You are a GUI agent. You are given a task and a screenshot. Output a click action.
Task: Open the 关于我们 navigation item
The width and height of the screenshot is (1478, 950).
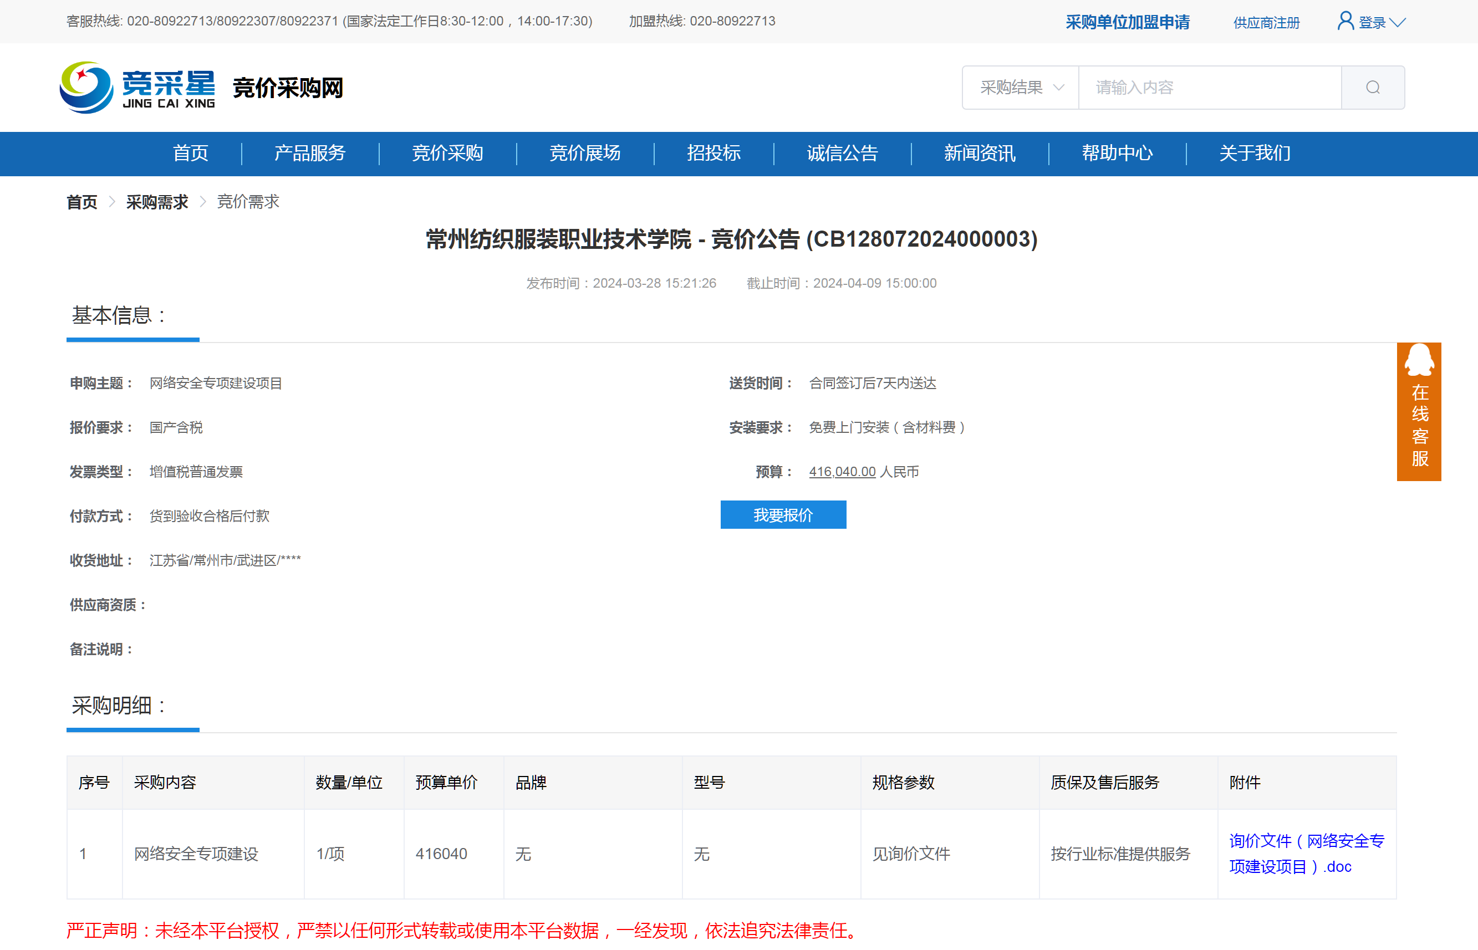1254,153
